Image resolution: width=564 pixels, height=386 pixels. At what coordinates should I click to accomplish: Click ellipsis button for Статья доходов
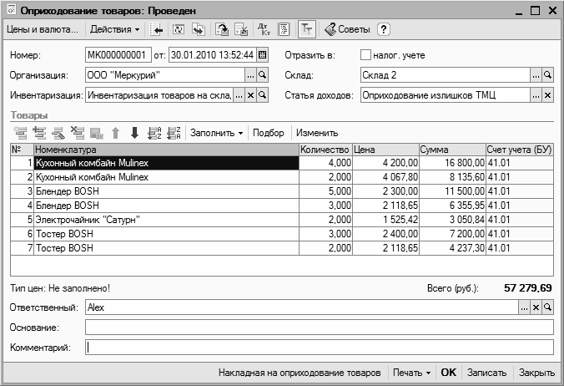536,95
